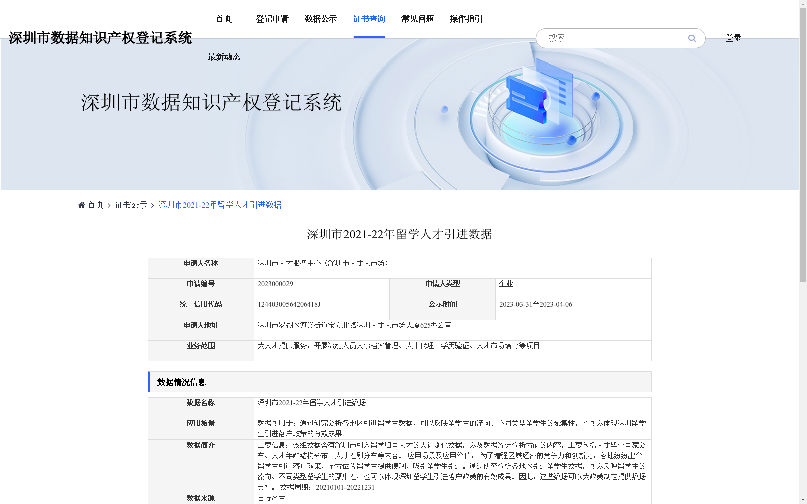Click the 统一信用代码 label cell
Screen dimensions: 807x504
[x=201, y=309]
